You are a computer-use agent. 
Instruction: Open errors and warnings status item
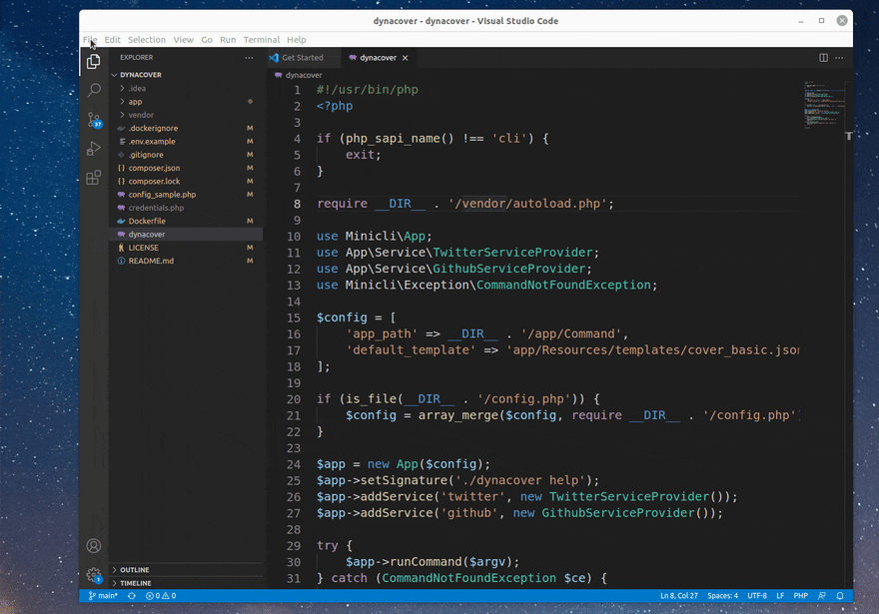[161, 595]
